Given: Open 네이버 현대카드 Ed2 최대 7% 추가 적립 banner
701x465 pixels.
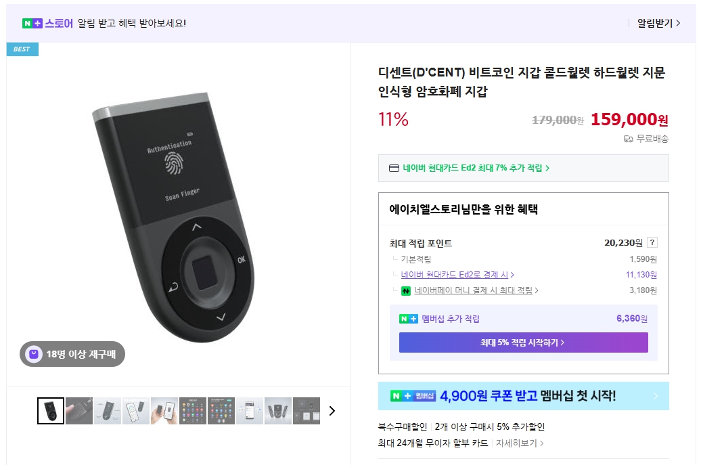Looking at the screenshot, I should [476, 168].
